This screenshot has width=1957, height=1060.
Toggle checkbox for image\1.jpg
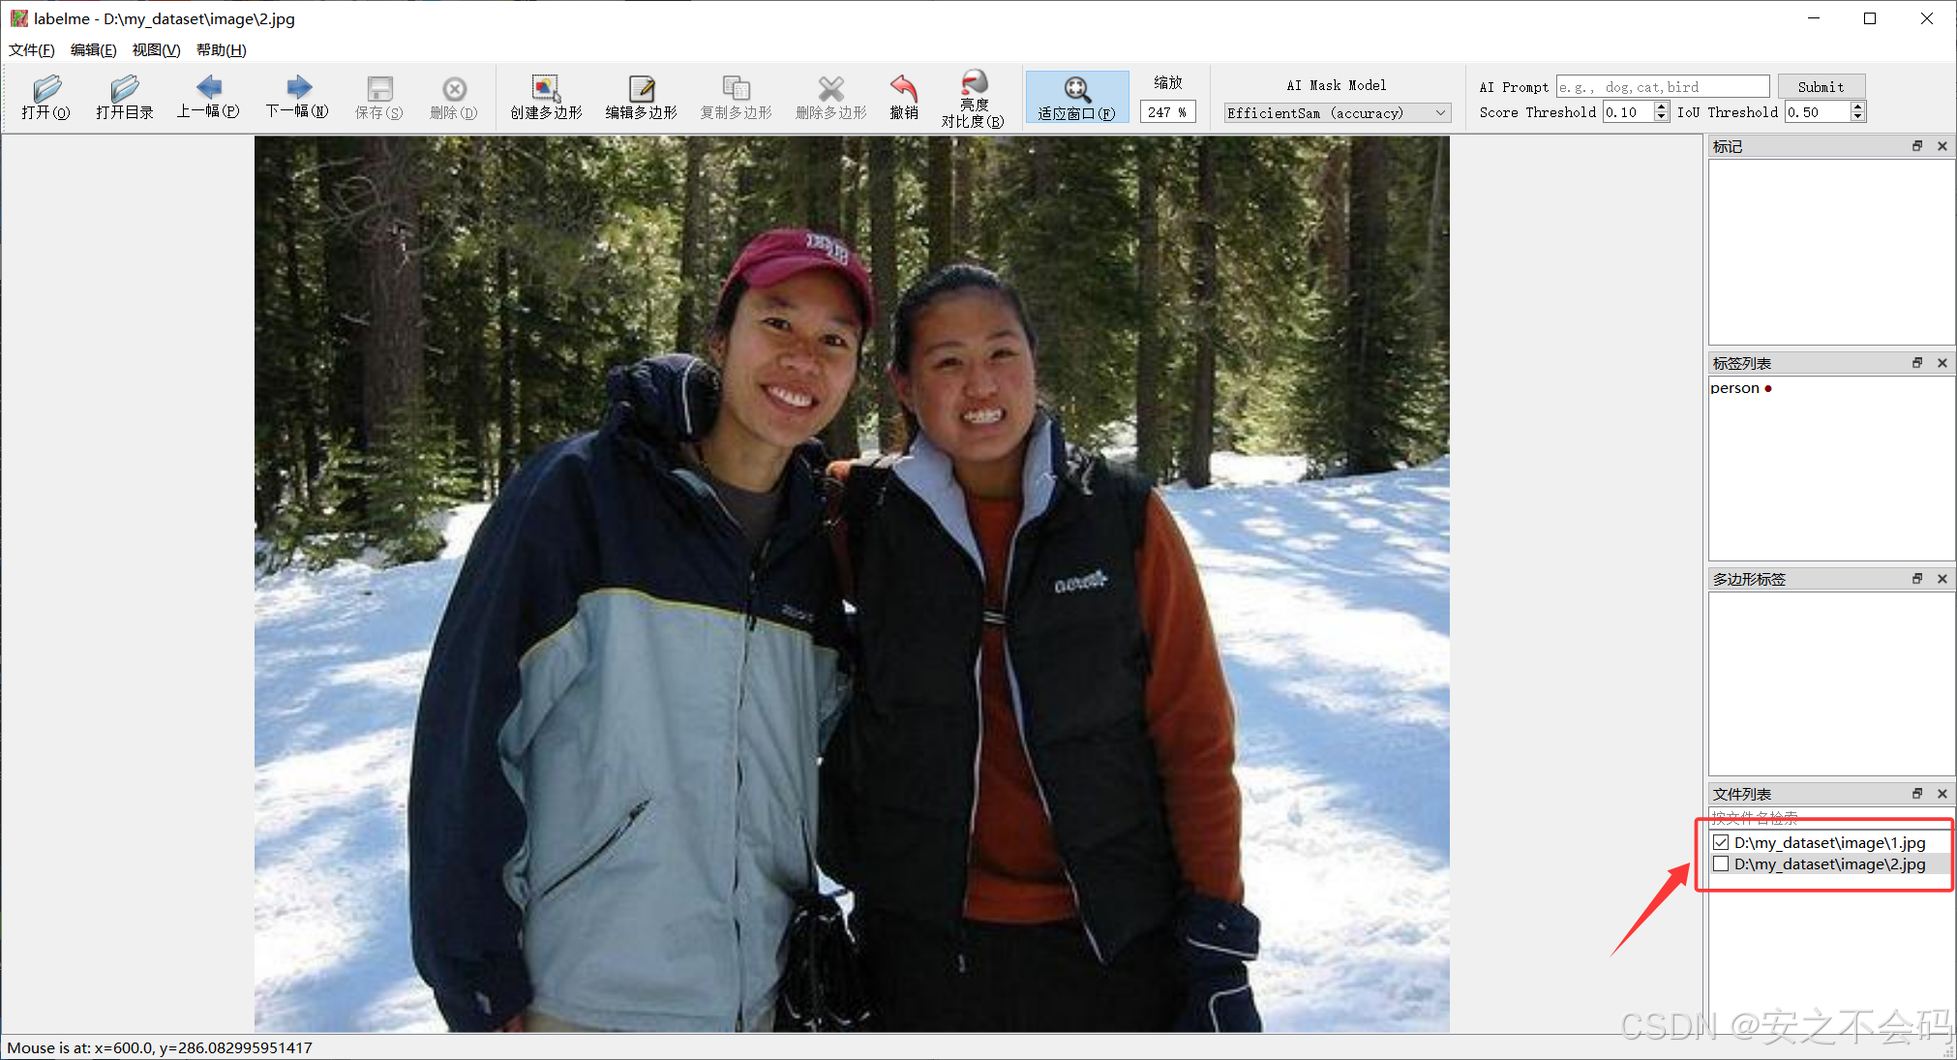[x=1721, y=842]
